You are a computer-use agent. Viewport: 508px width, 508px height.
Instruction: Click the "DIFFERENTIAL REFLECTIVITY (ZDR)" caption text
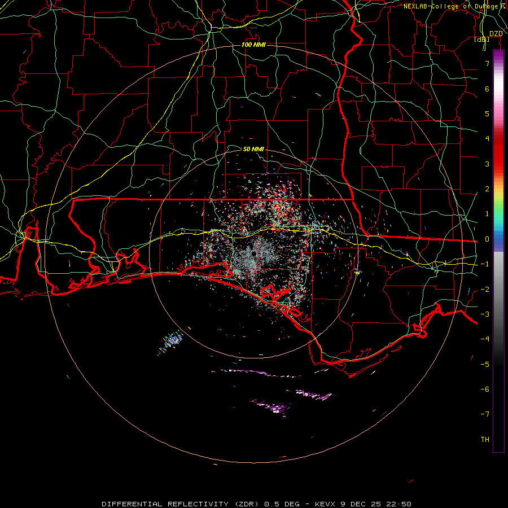tap(181, 504)
